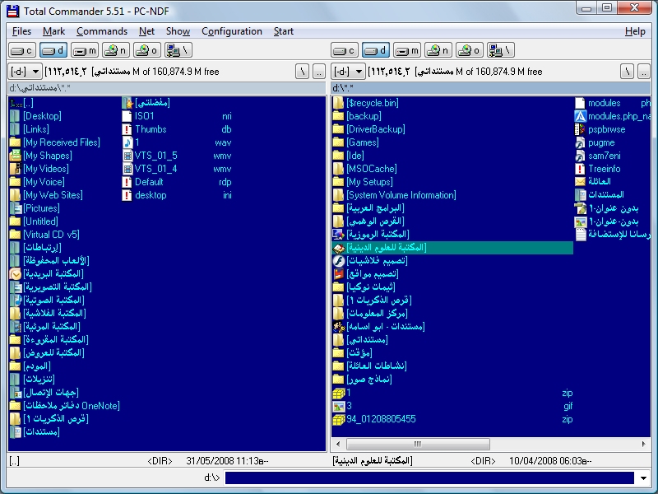
Task: Select modules.php_na file icon
Action: point(580,116)
